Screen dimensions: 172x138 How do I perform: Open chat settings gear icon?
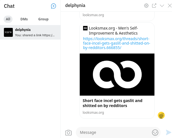tap(146, 6)
